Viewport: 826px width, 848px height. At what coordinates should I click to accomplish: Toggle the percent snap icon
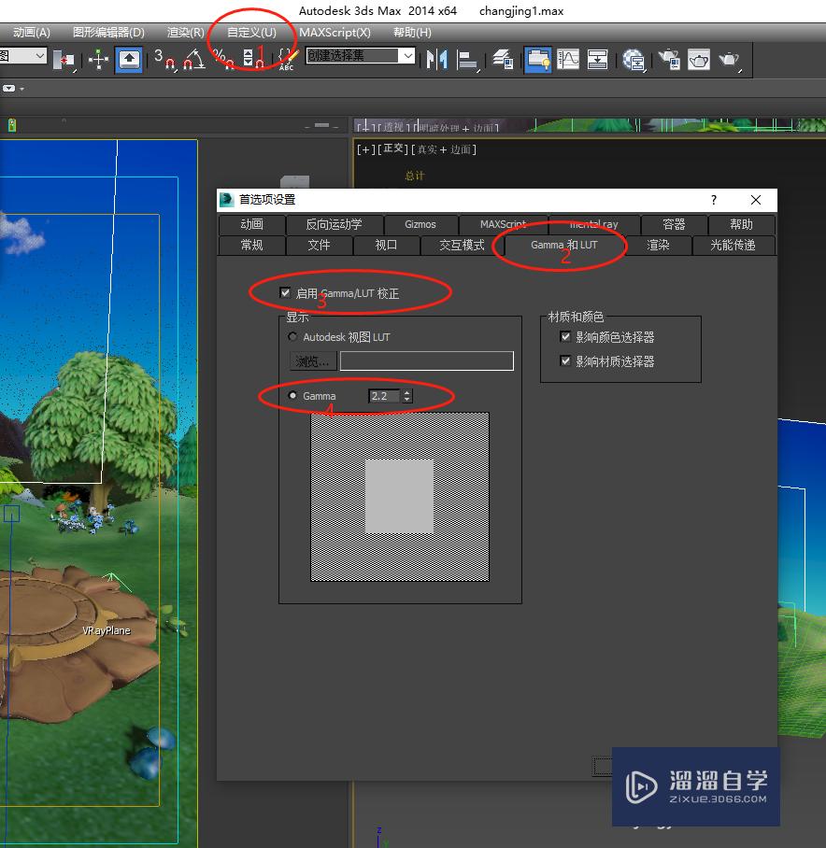[x=223, y=59]
